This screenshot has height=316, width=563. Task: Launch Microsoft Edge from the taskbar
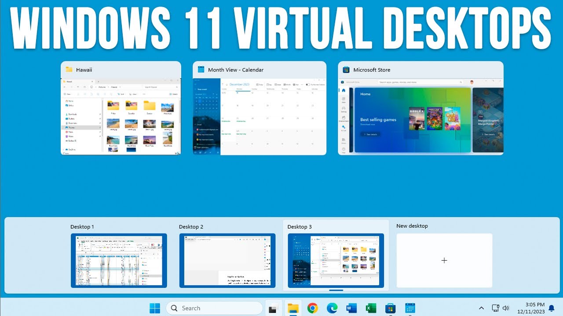pos(332,308)
